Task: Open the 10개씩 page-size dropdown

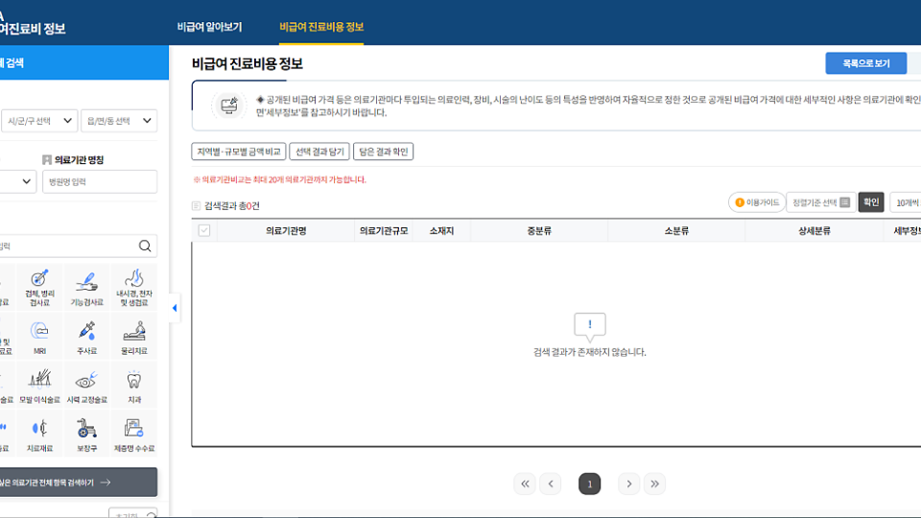Action: (905, 202)
